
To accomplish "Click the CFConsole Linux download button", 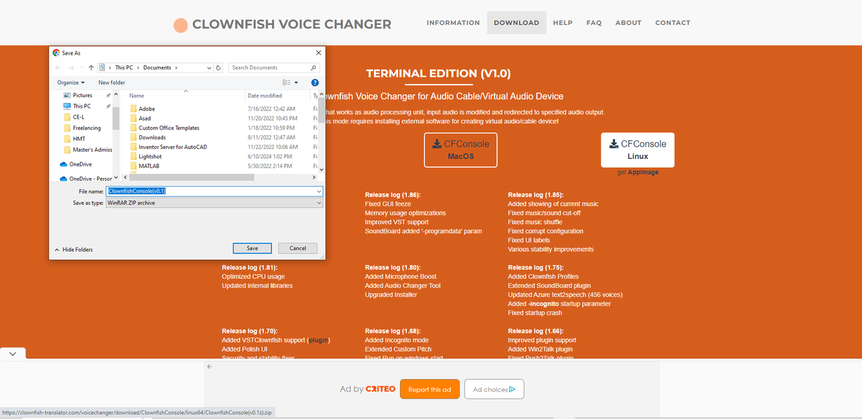I will coord(638,150).
